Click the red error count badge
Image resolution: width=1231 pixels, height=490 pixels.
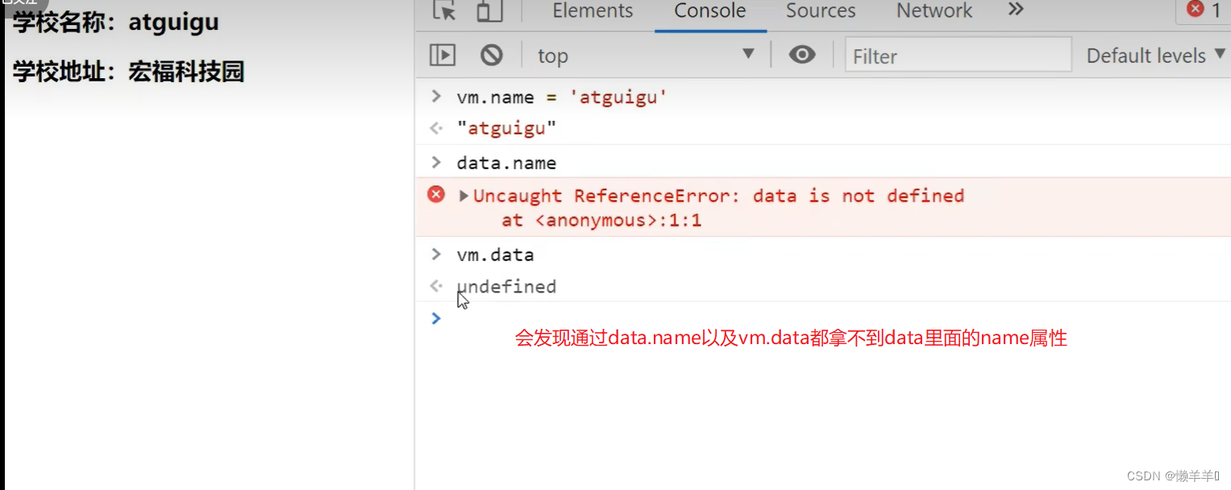(x=1204, y=10)
